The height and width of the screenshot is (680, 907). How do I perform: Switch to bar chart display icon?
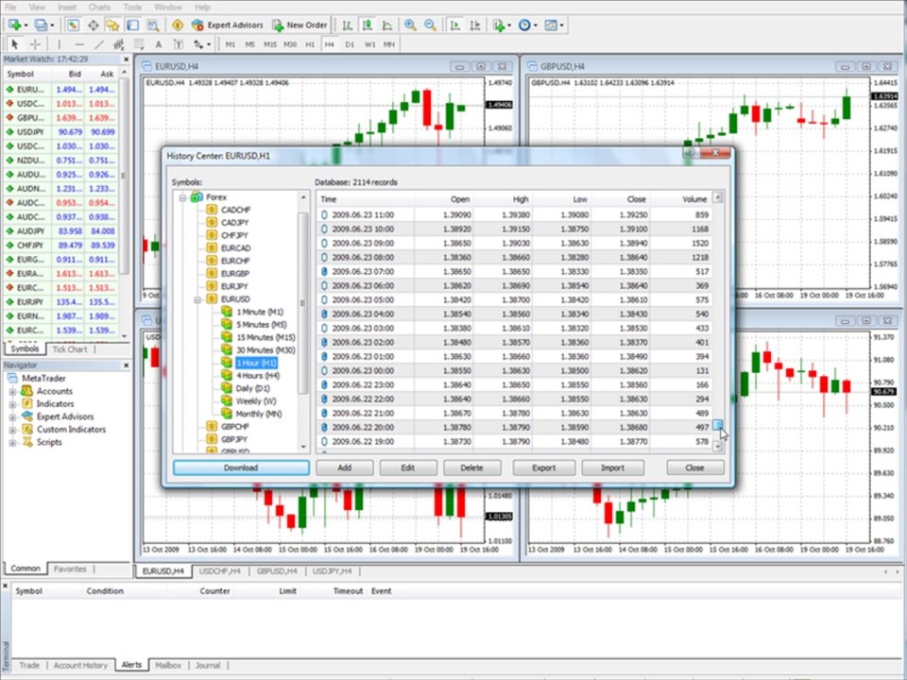point(347,25)
